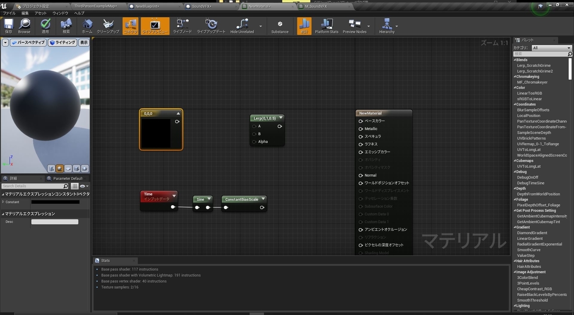Apply the material with 適用 icon
The height and width of the screenshot is (315, 574).
45,25
